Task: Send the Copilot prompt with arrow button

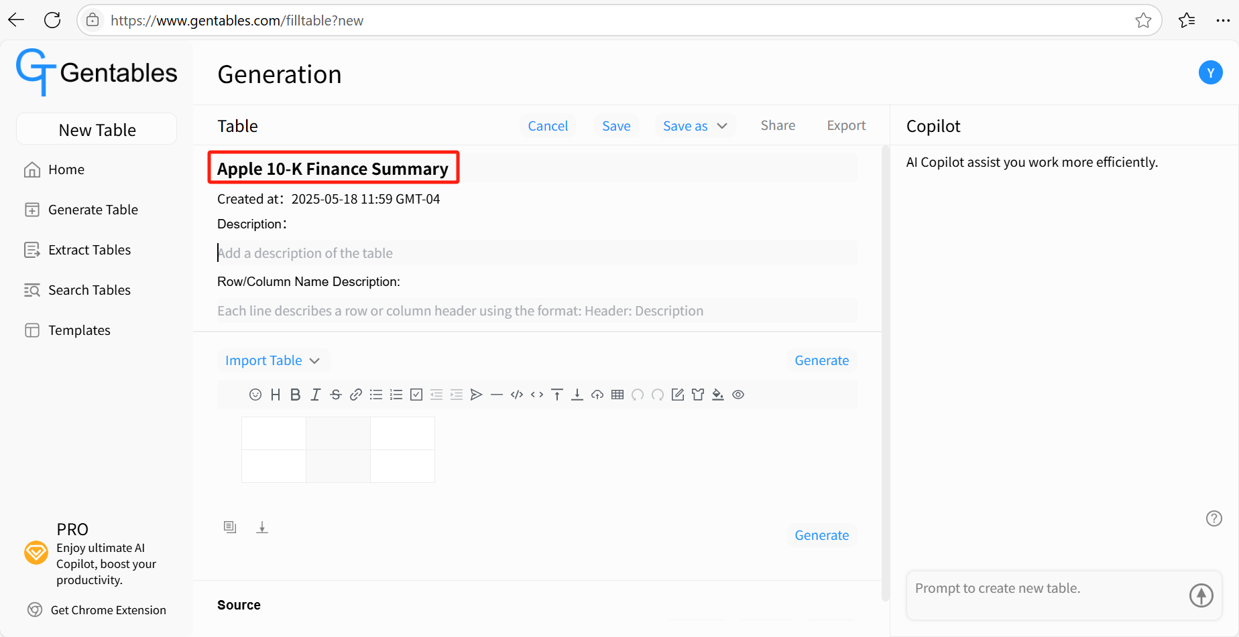Action: point(1201,595)
